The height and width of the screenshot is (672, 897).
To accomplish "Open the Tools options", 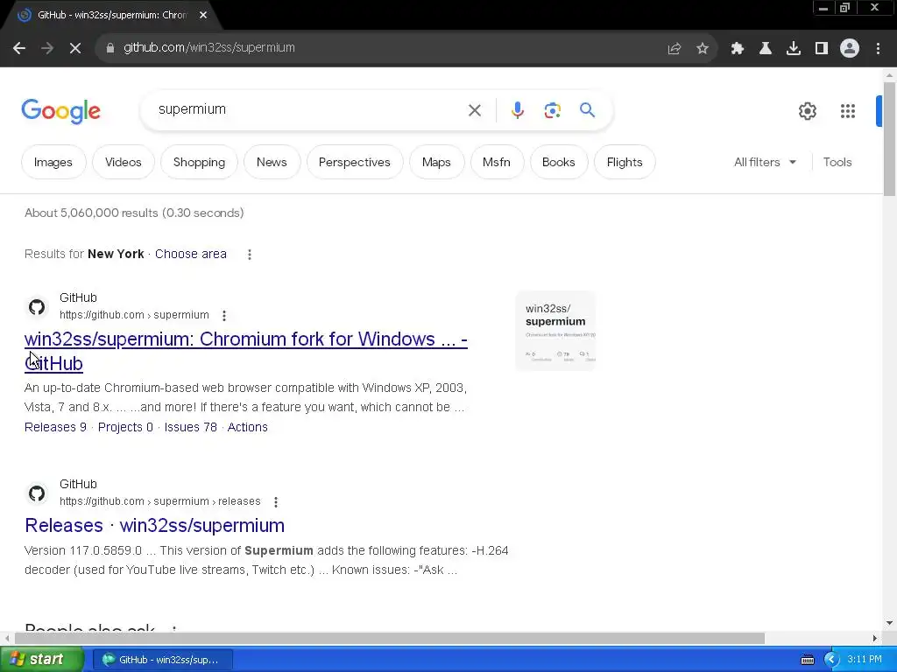I will [837, 162].
